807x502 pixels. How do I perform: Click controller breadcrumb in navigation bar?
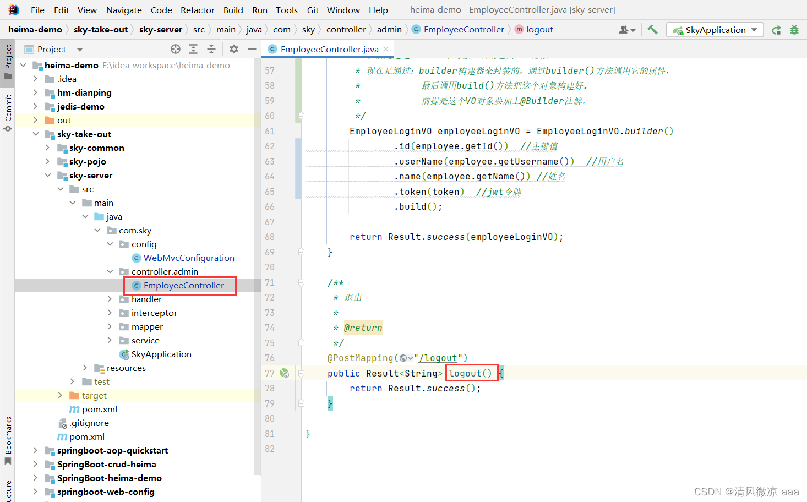click(x=346, y=30)
